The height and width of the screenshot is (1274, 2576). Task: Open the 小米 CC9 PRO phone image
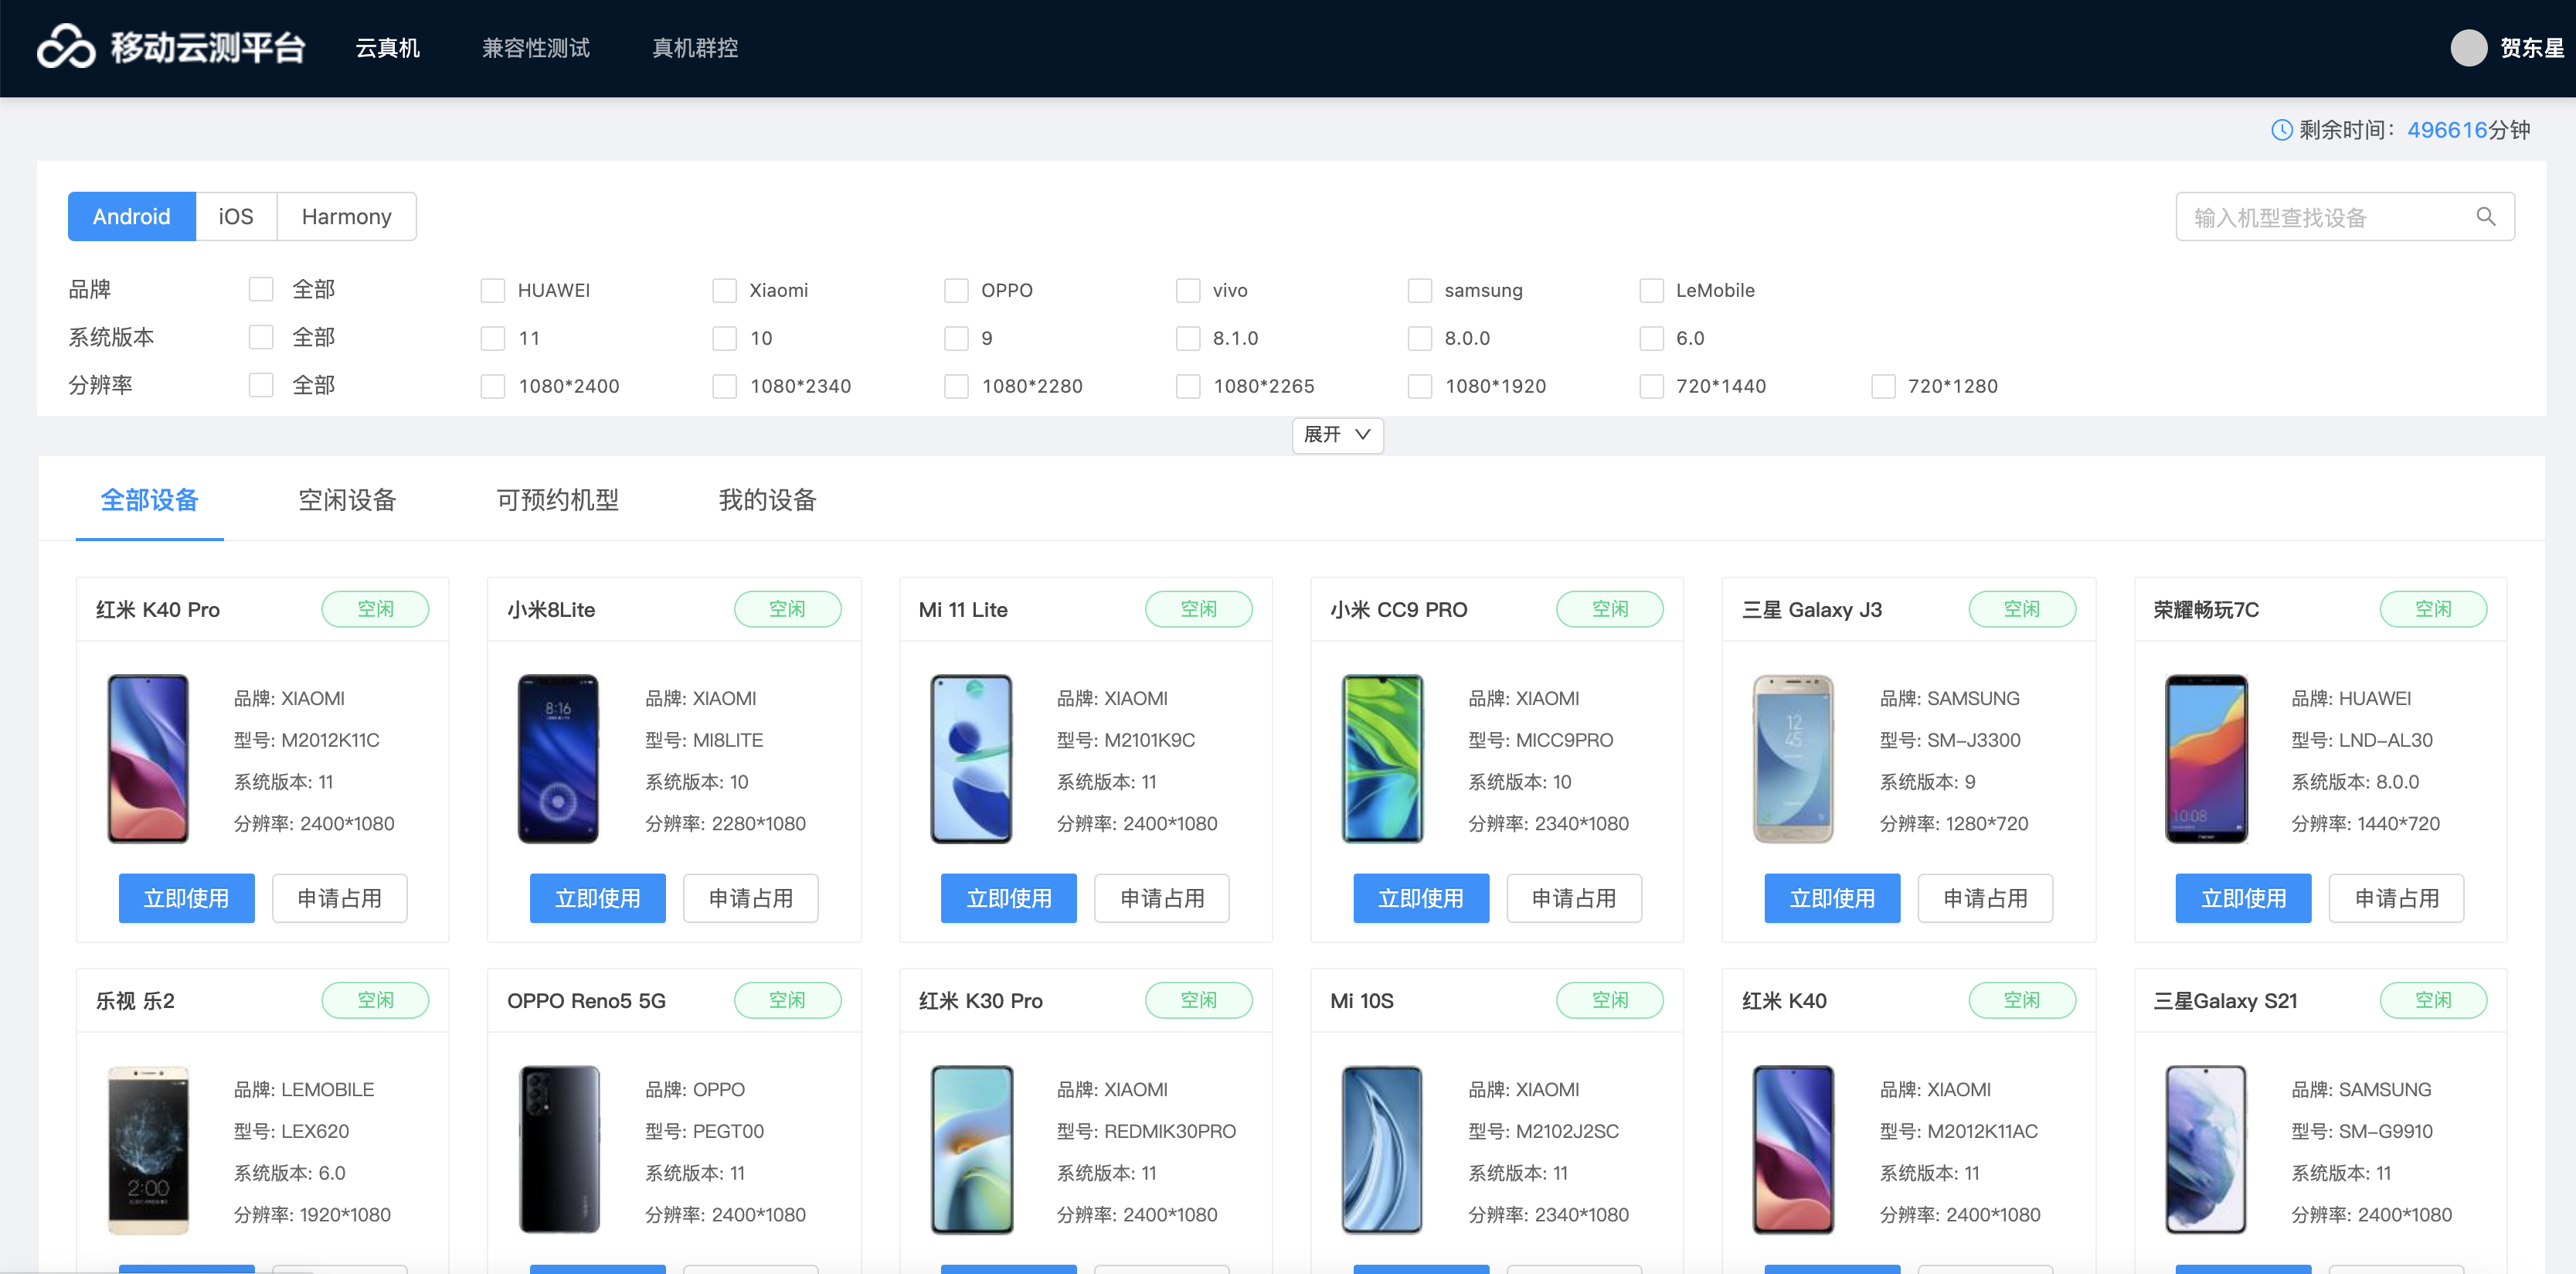click(x=1382, y=758)
